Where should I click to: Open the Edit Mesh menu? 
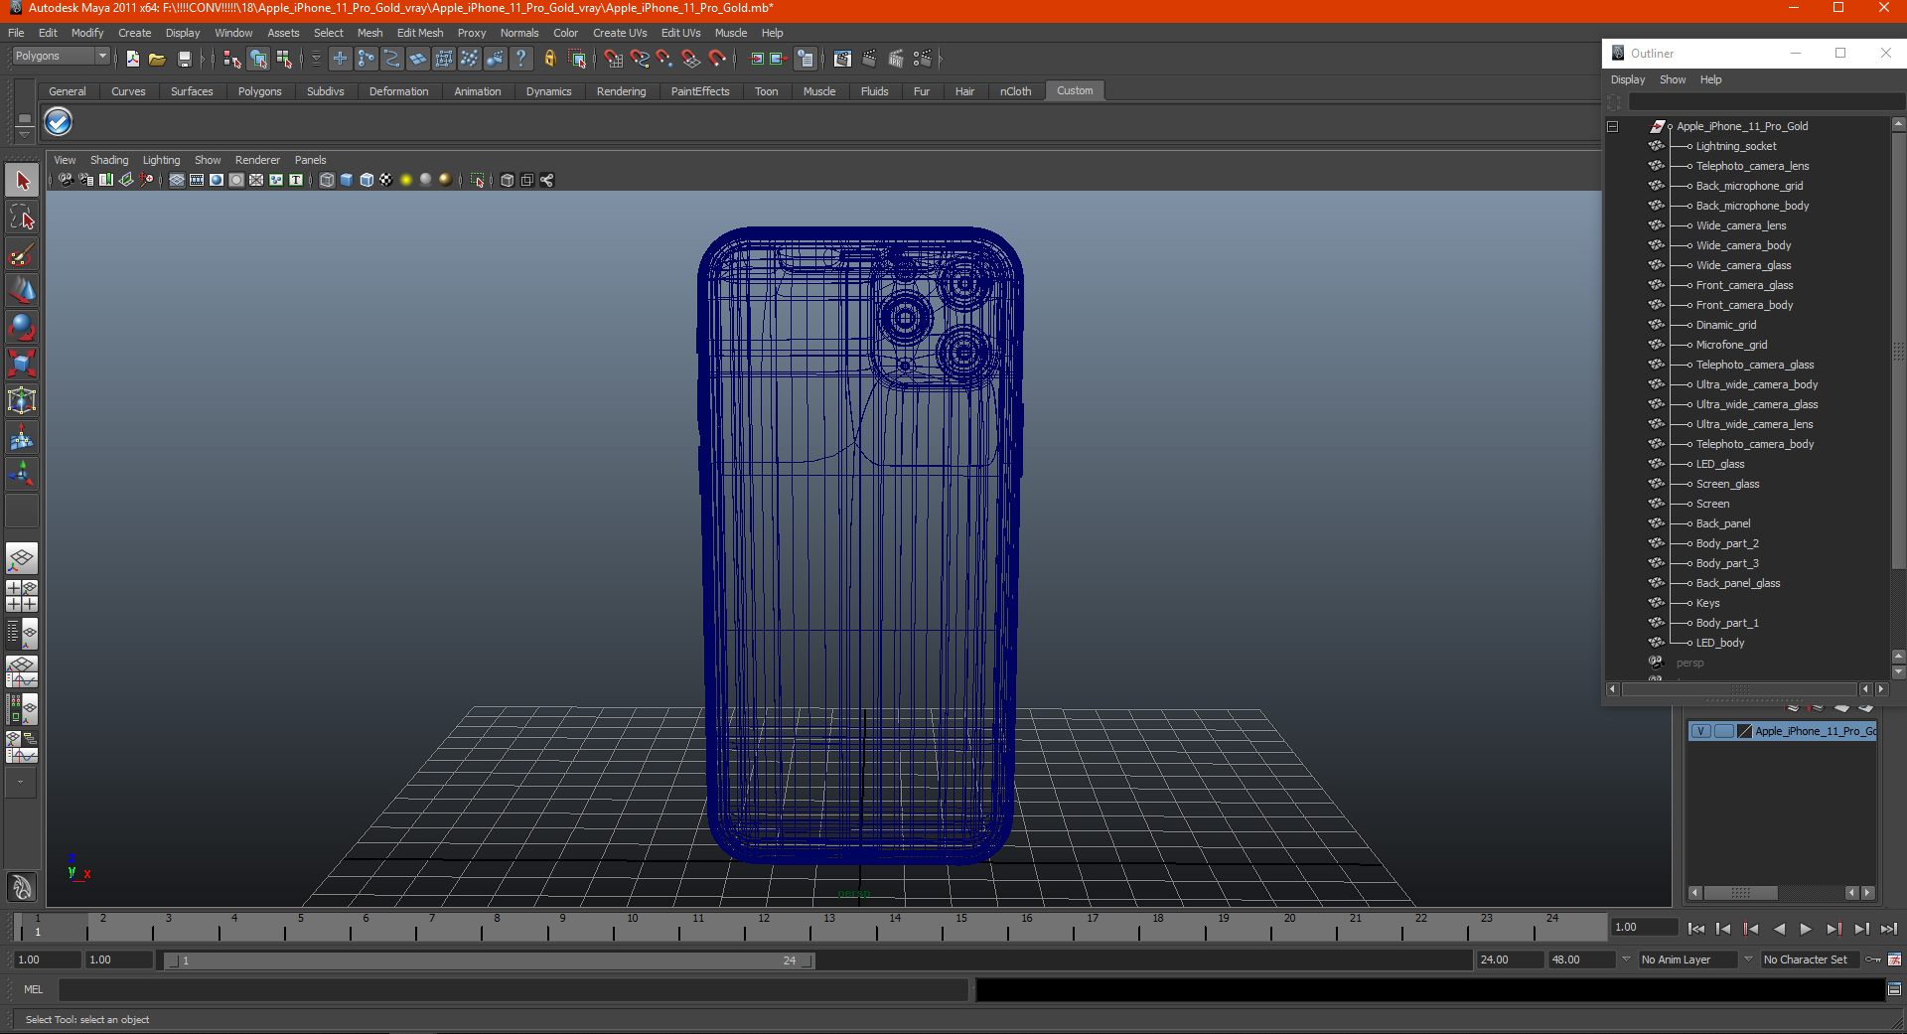coord(420,33)
